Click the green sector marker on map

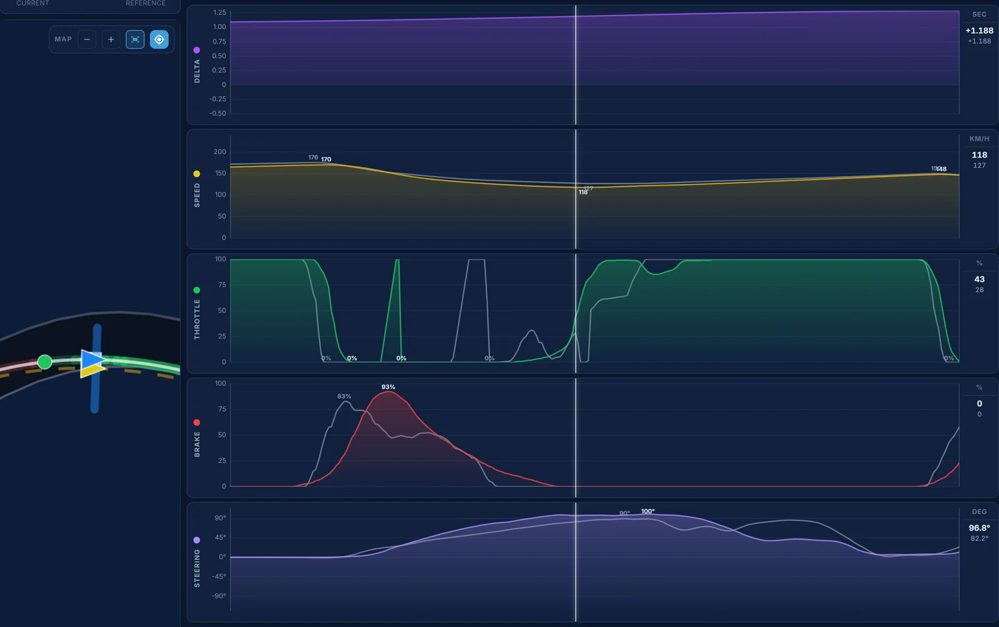tap(44, 362)
